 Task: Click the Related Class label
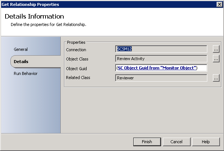[78, 78]
